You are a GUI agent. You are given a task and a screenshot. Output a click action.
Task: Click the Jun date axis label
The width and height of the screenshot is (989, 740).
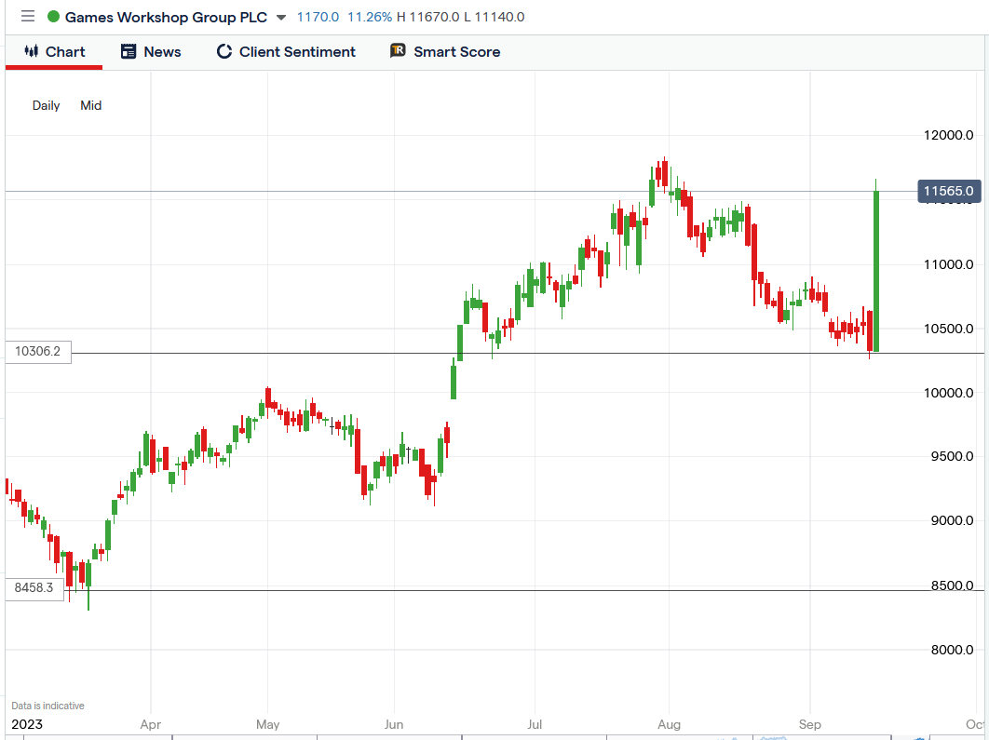pyautogui.click(x=394, y=725)
